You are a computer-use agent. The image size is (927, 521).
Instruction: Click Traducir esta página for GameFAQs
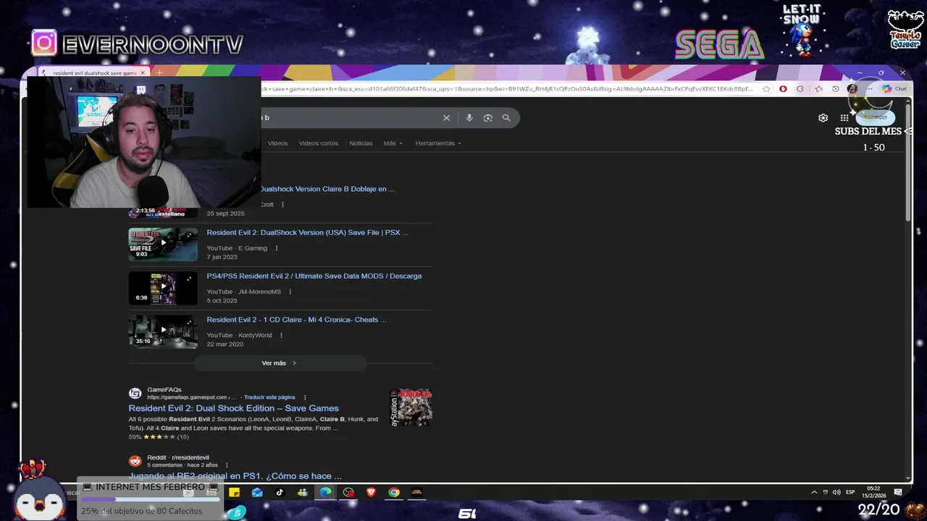[269, 397]
